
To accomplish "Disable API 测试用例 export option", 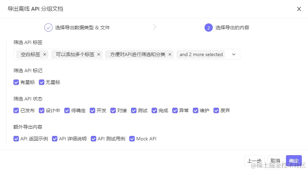I will pos(93,139).
